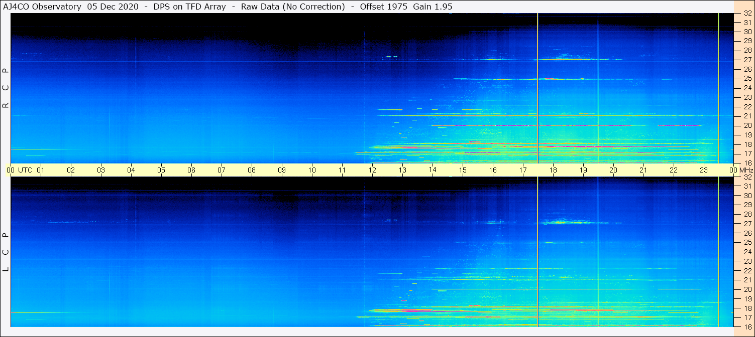Click the 02 hour label on time axis
Viewport: 755px width, 337px height.
[71, 170]
